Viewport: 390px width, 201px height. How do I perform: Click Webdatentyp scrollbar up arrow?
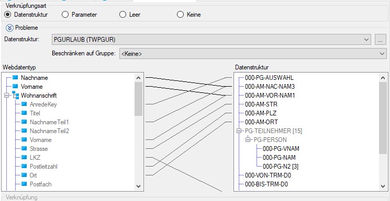coord(139,78)
